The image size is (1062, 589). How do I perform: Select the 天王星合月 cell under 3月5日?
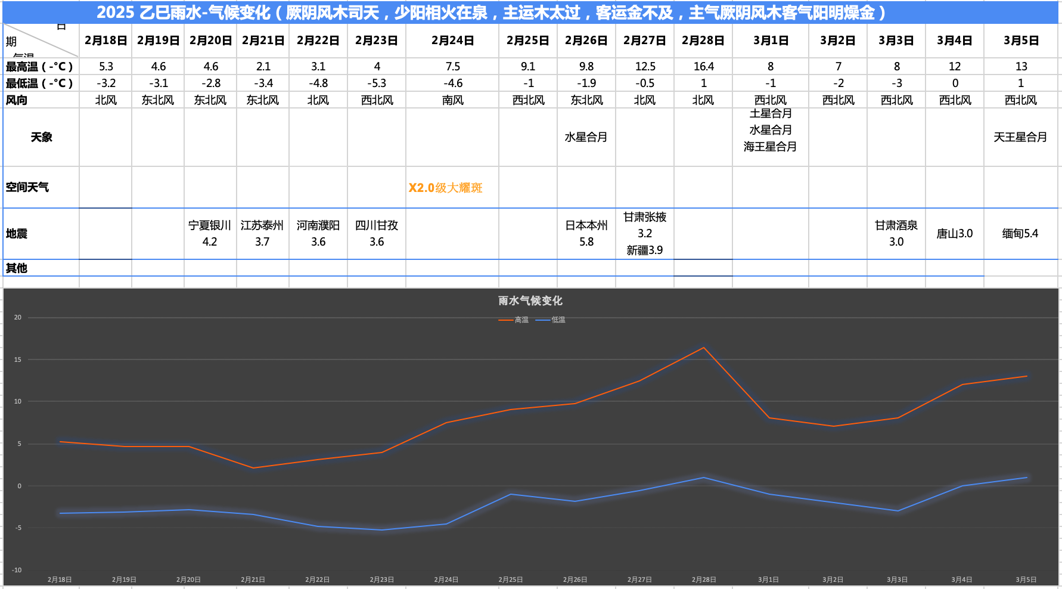click(1021, 137)
